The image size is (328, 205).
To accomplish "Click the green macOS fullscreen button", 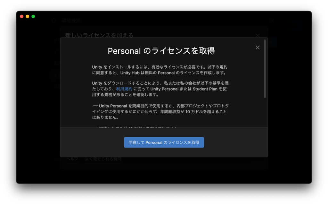I will 33,17.
